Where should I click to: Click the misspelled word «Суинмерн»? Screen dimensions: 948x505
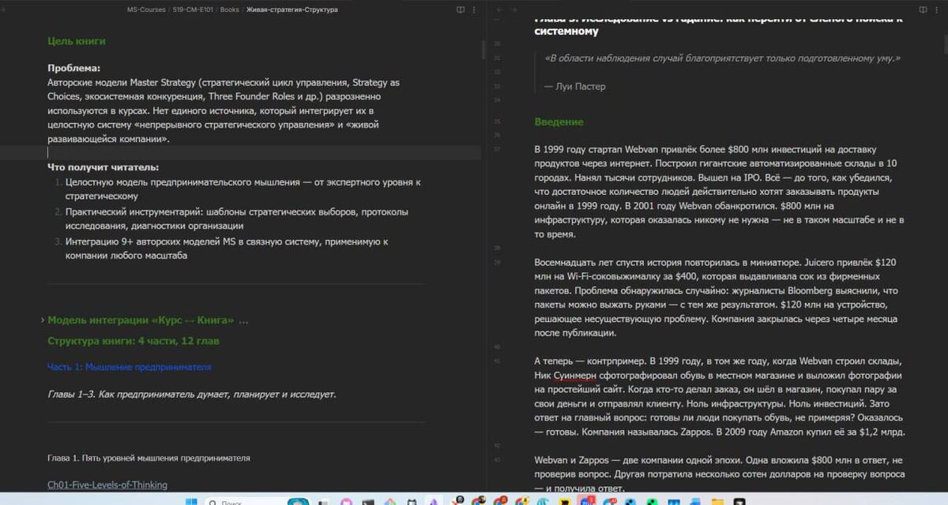[x=574, y=375]
